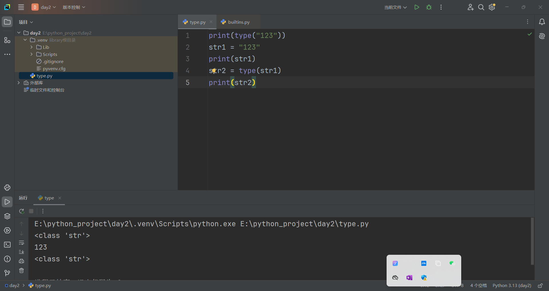
Task: Clear all output in the run console
Action: pos(21,271)
